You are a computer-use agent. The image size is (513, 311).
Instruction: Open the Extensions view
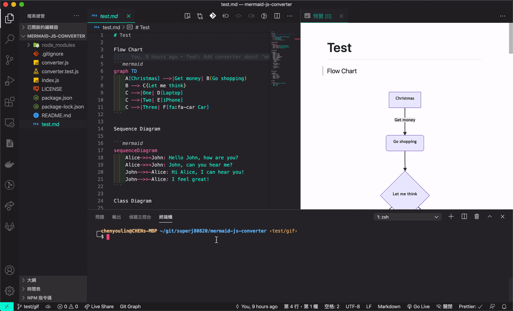[x=10, y=102]
